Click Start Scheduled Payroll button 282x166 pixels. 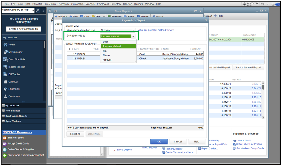click(x=248, y=67)
